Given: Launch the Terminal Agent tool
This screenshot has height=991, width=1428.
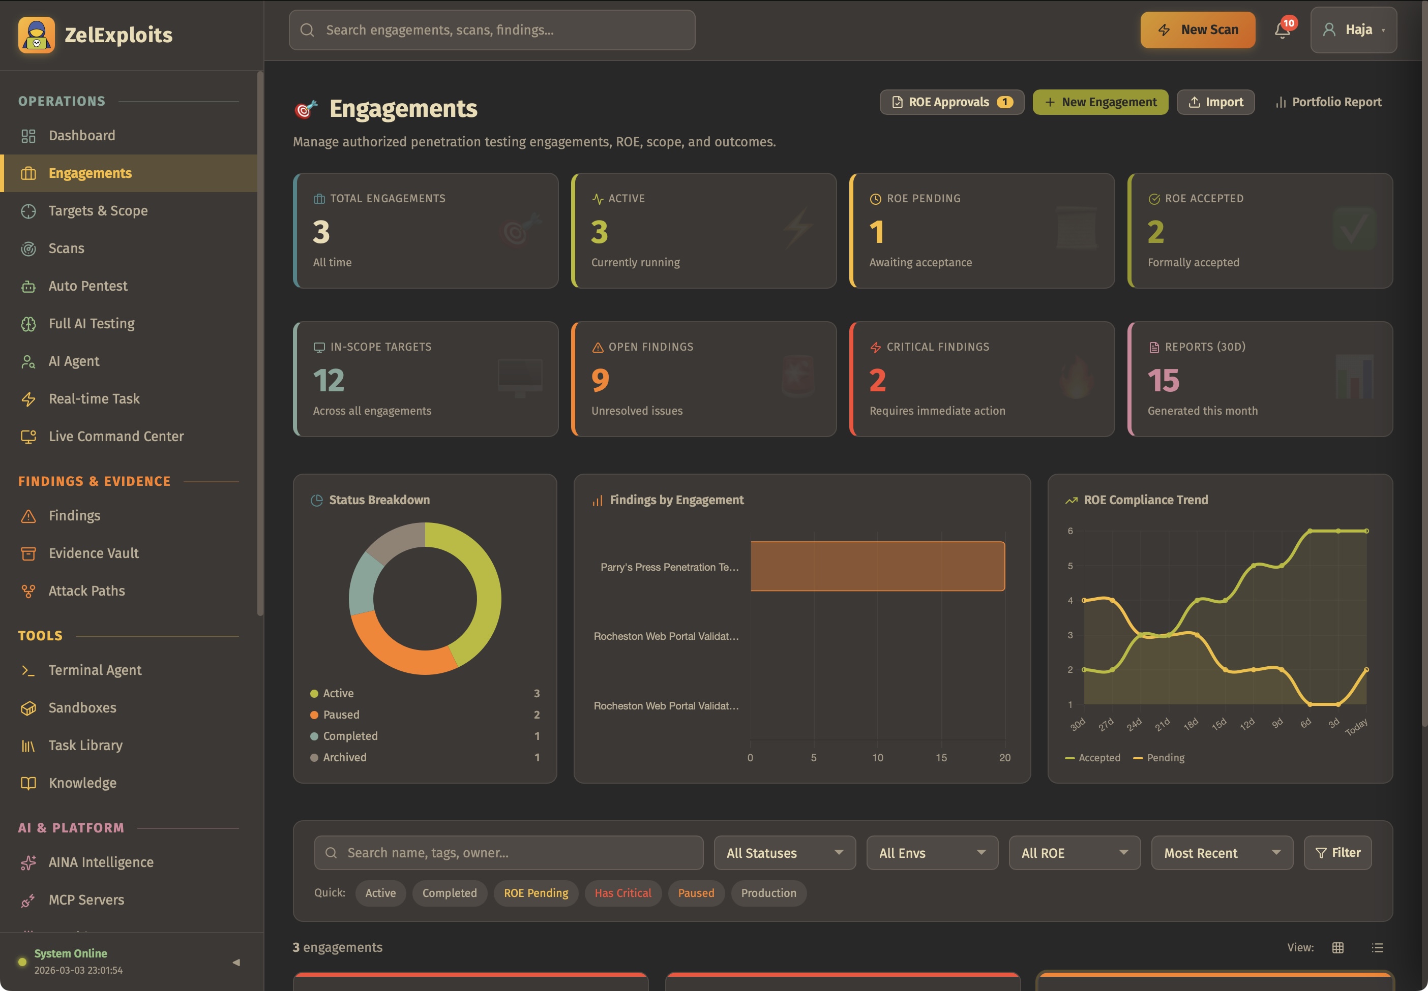Looking at the screenshot, I should point(95,670).
